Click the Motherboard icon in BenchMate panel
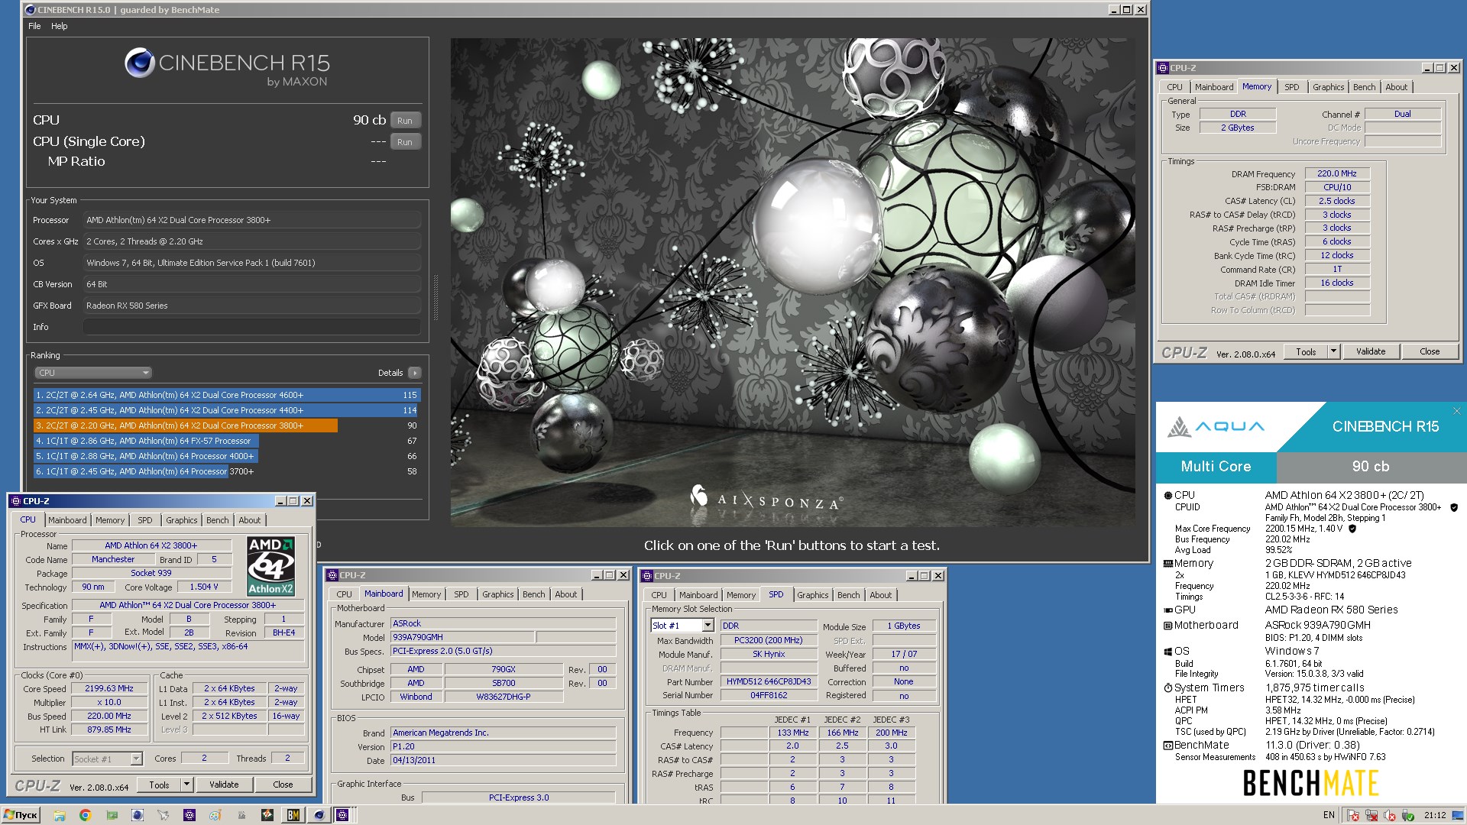 [1167, 626]
